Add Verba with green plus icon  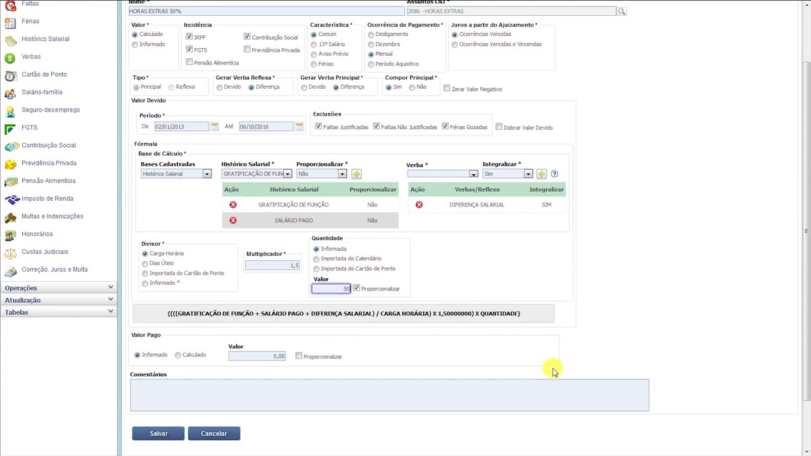pyautogui.click(x=541, y=174)
